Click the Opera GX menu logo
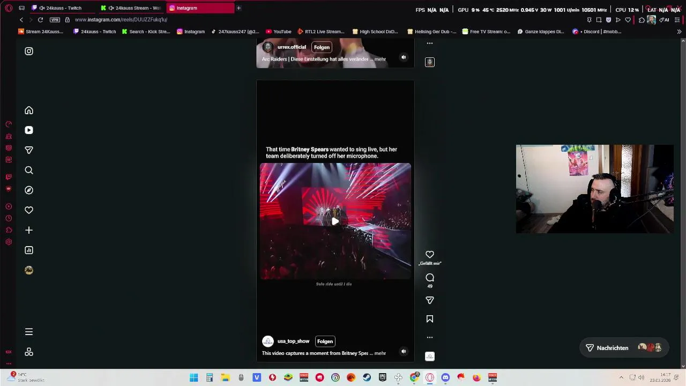The image size is (686, 386). click(x=9, y=8)
